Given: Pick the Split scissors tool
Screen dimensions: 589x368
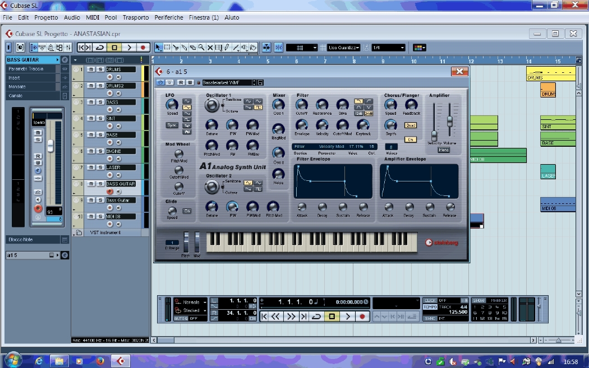Looking at the screenshot, I should click(x=176, y=48).
